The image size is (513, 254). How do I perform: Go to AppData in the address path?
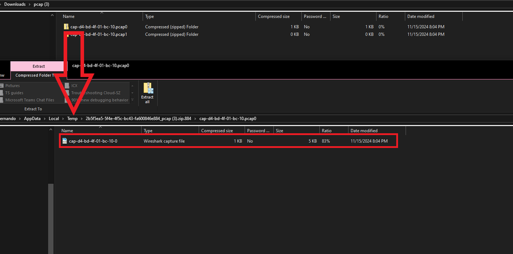click(34, 118)
